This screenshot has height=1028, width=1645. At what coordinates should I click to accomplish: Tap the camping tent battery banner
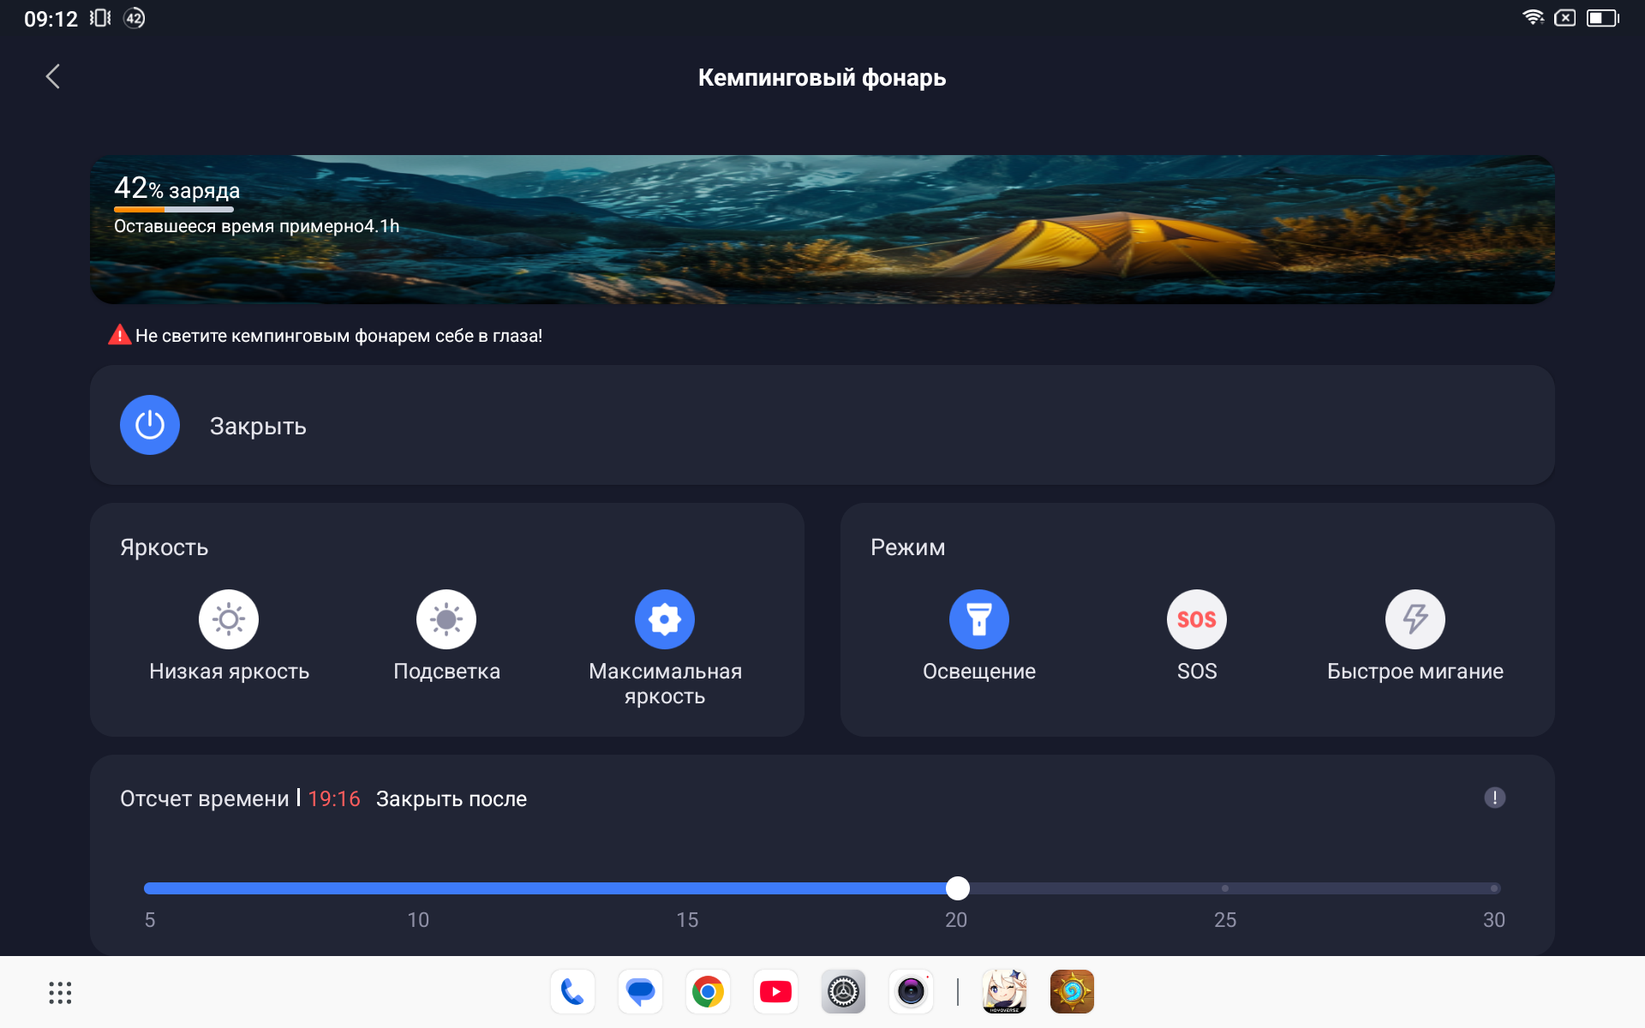coord(822,230)
